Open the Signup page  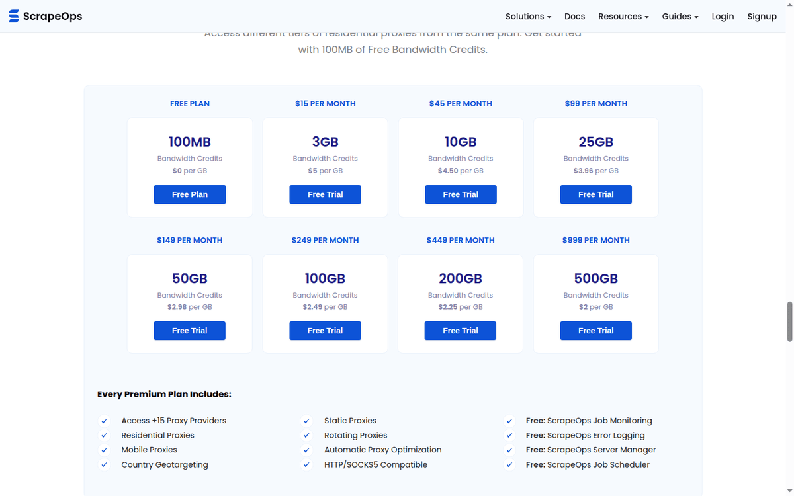click(x=762, y=17)
